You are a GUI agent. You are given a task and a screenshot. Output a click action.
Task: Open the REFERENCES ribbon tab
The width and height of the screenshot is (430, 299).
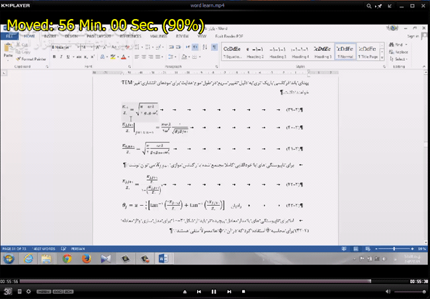130,37
